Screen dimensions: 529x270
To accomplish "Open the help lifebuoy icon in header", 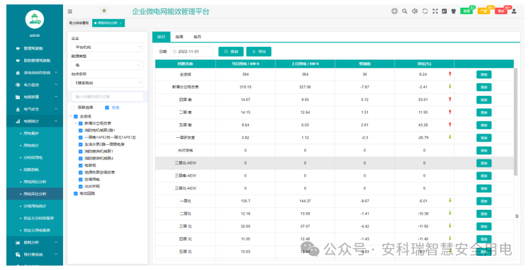I will 395,11.
